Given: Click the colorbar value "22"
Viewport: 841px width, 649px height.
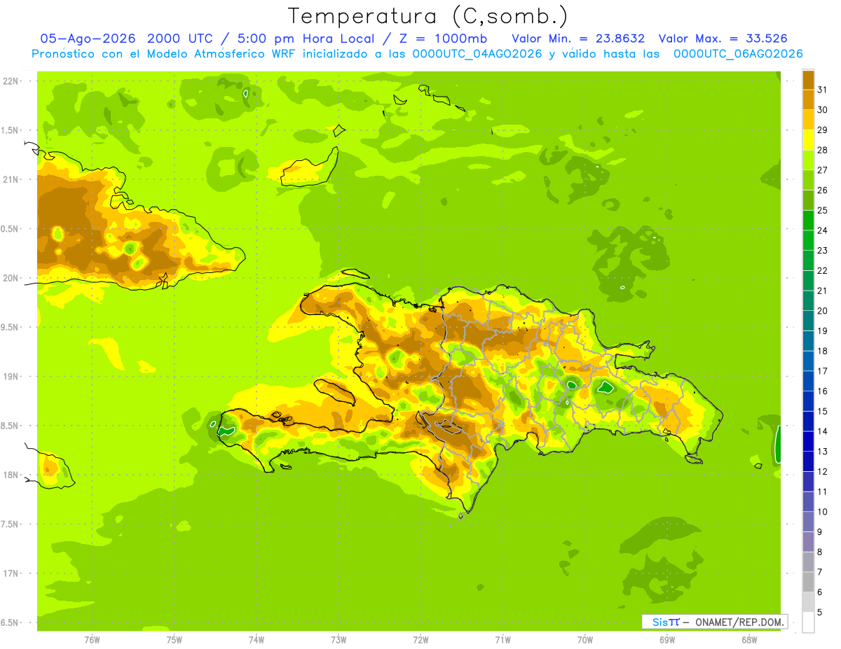Looking at the screenshot, I should click(x=823, y=271).
